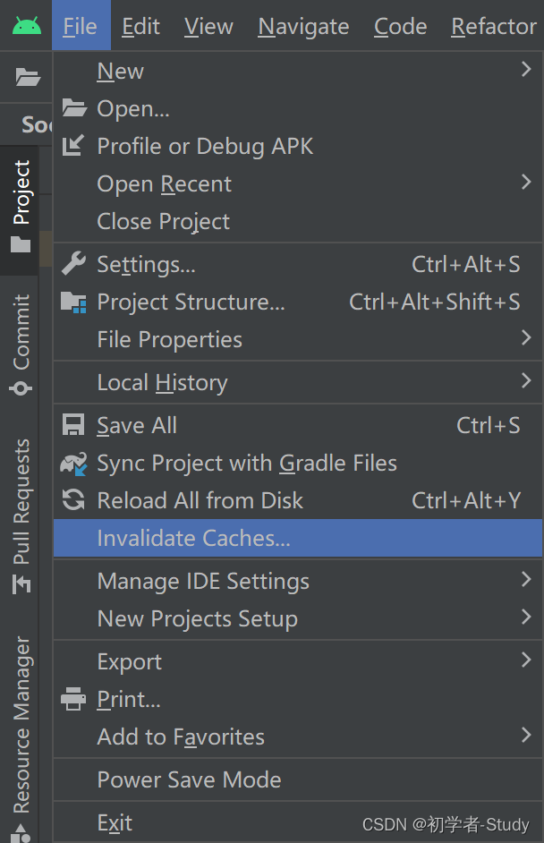The image size is (544, 843).
Task: Click the open folder toolbar icon
Action: tap(28, 77)
